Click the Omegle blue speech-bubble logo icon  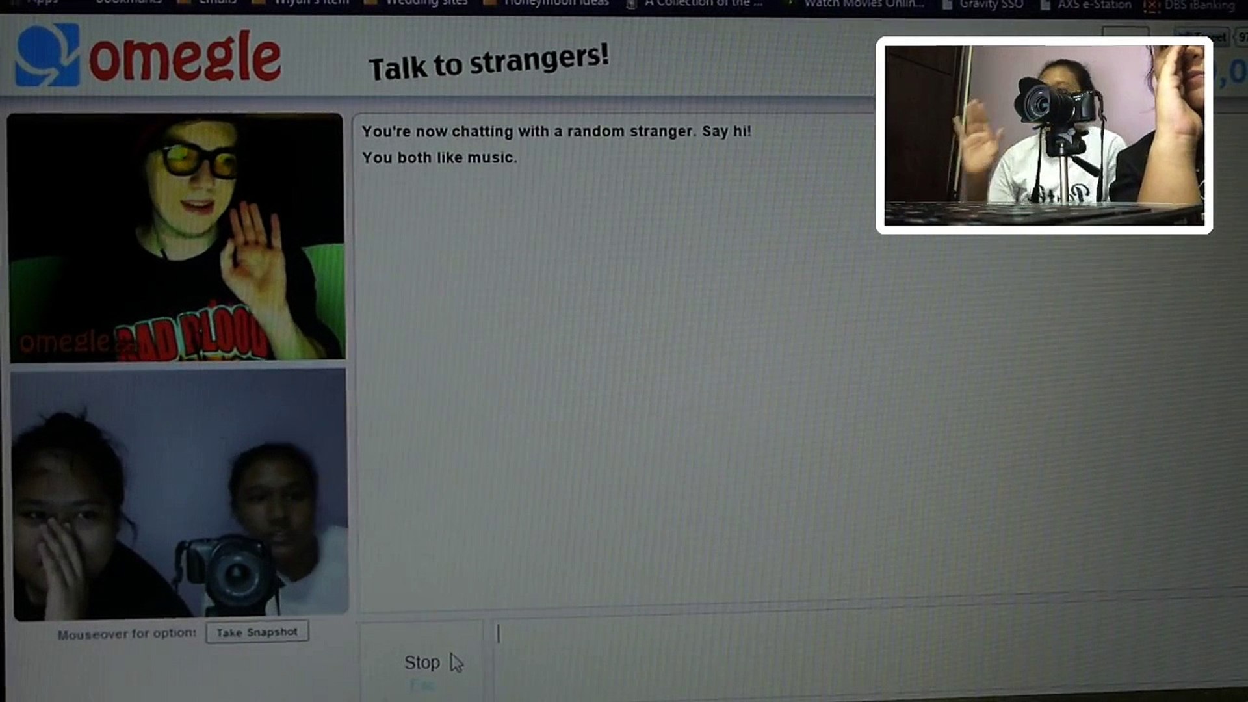click(47, 56)
